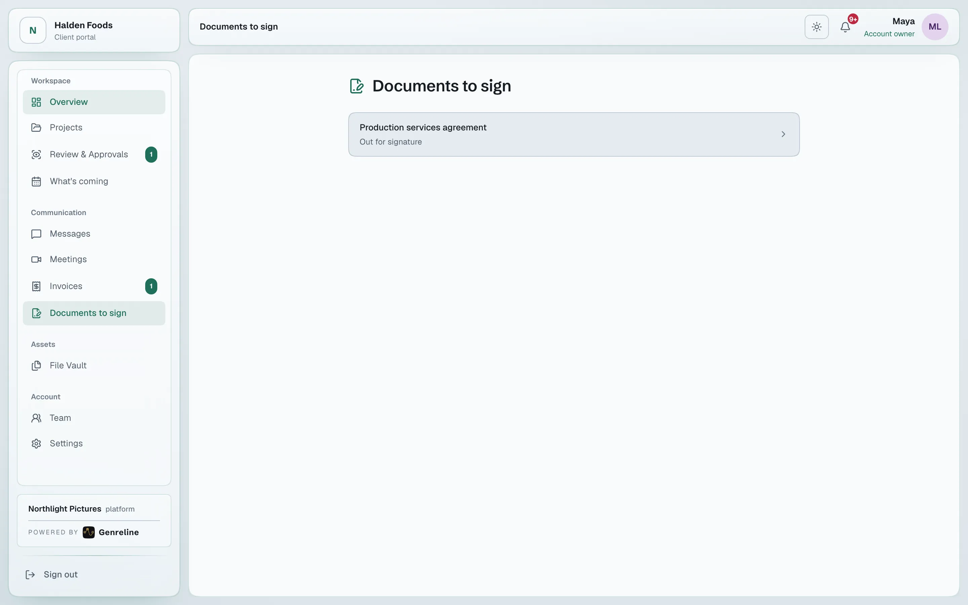
Task: Click the Invoices receipt icon
Action: pyautogui.click(x=36, y=286)
